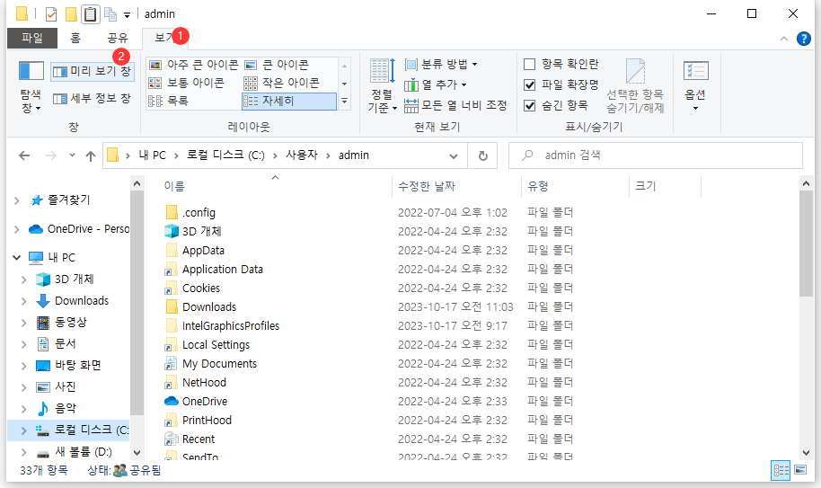Click the Up arrow navigation icon
Image resolution: width=821 pixels, height=488 pixels.
[90, 155]
